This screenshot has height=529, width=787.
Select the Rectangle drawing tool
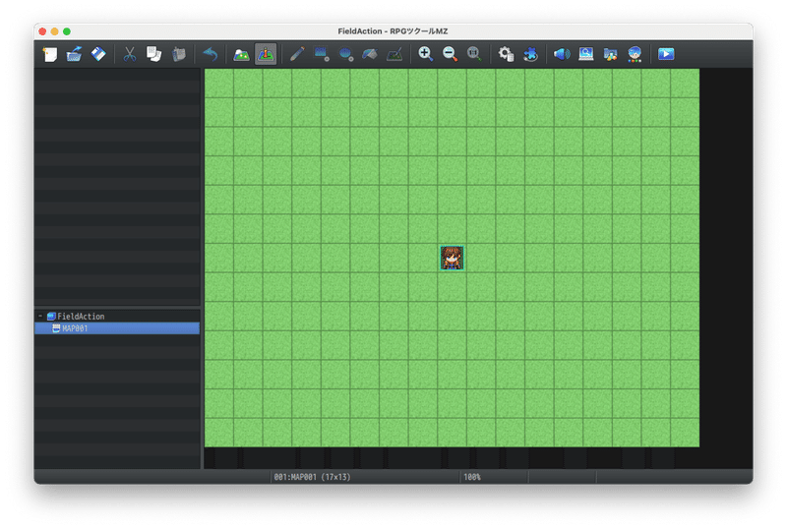(322, 54)
